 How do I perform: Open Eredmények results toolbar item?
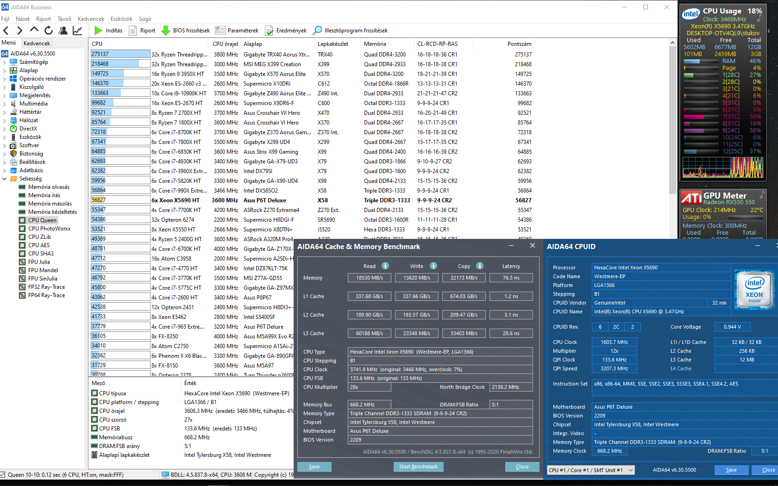point(286,31)
